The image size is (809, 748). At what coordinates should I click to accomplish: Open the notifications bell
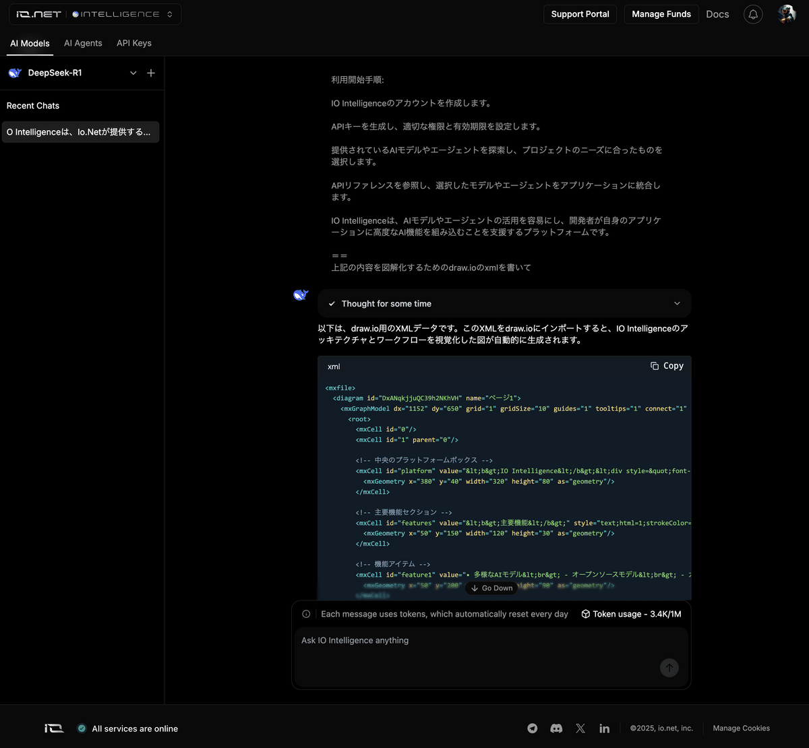(753, 14)
